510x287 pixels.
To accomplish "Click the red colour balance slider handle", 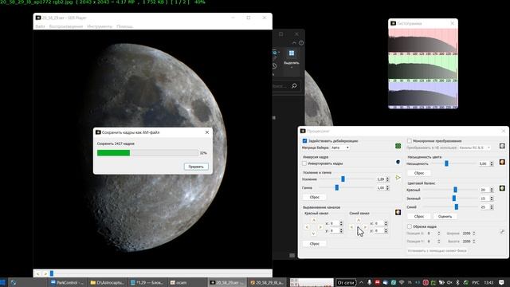I will click(455, 190).
